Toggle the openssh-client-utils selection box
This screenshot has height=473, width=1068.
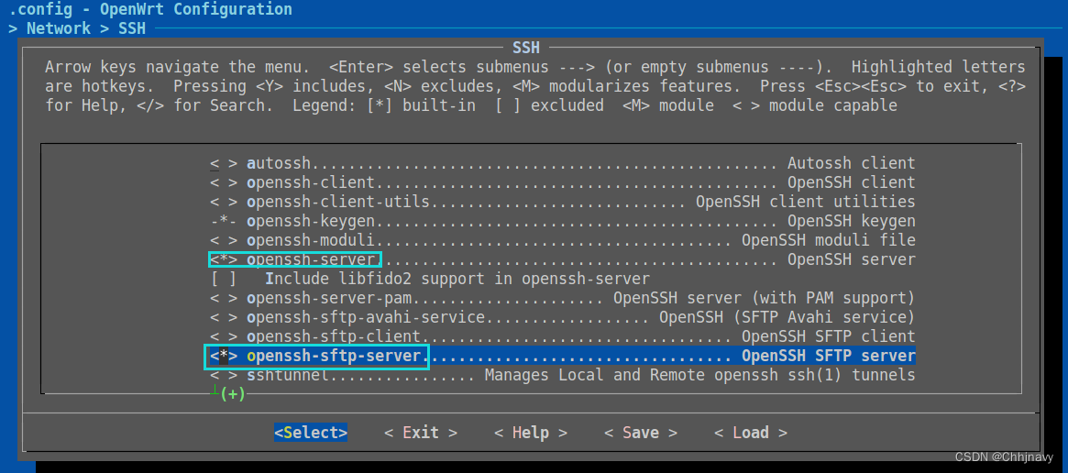click(224, 202)
